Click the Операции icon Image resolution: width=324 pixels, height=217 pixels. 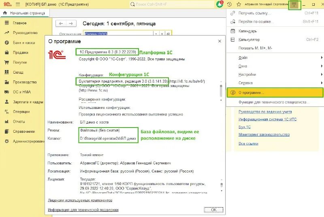pos(7,111)
